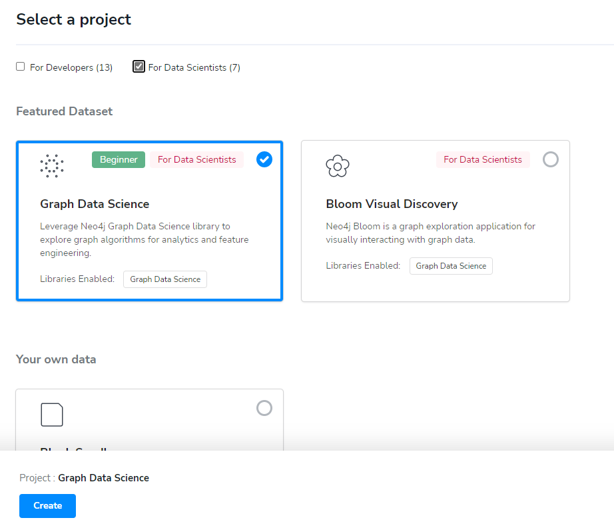Select the Bloom Visual Discovery radio button
The height and width of the screenshot is (532, 614).
click(x=551, y=159)
